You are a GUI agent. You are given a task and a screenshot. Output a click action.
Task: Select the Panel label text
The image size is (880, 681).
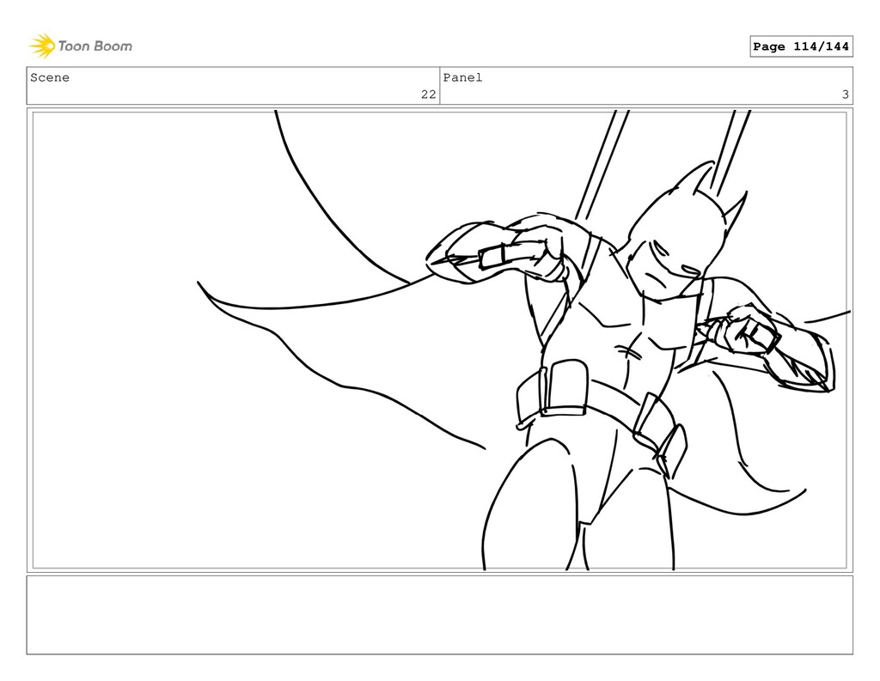pyautogui.click(x=462, y=77)
